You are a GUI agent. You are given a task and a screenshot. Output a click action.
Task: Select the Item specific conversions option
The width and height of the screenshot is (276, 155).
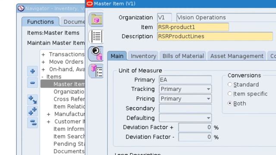pos(230,94)
